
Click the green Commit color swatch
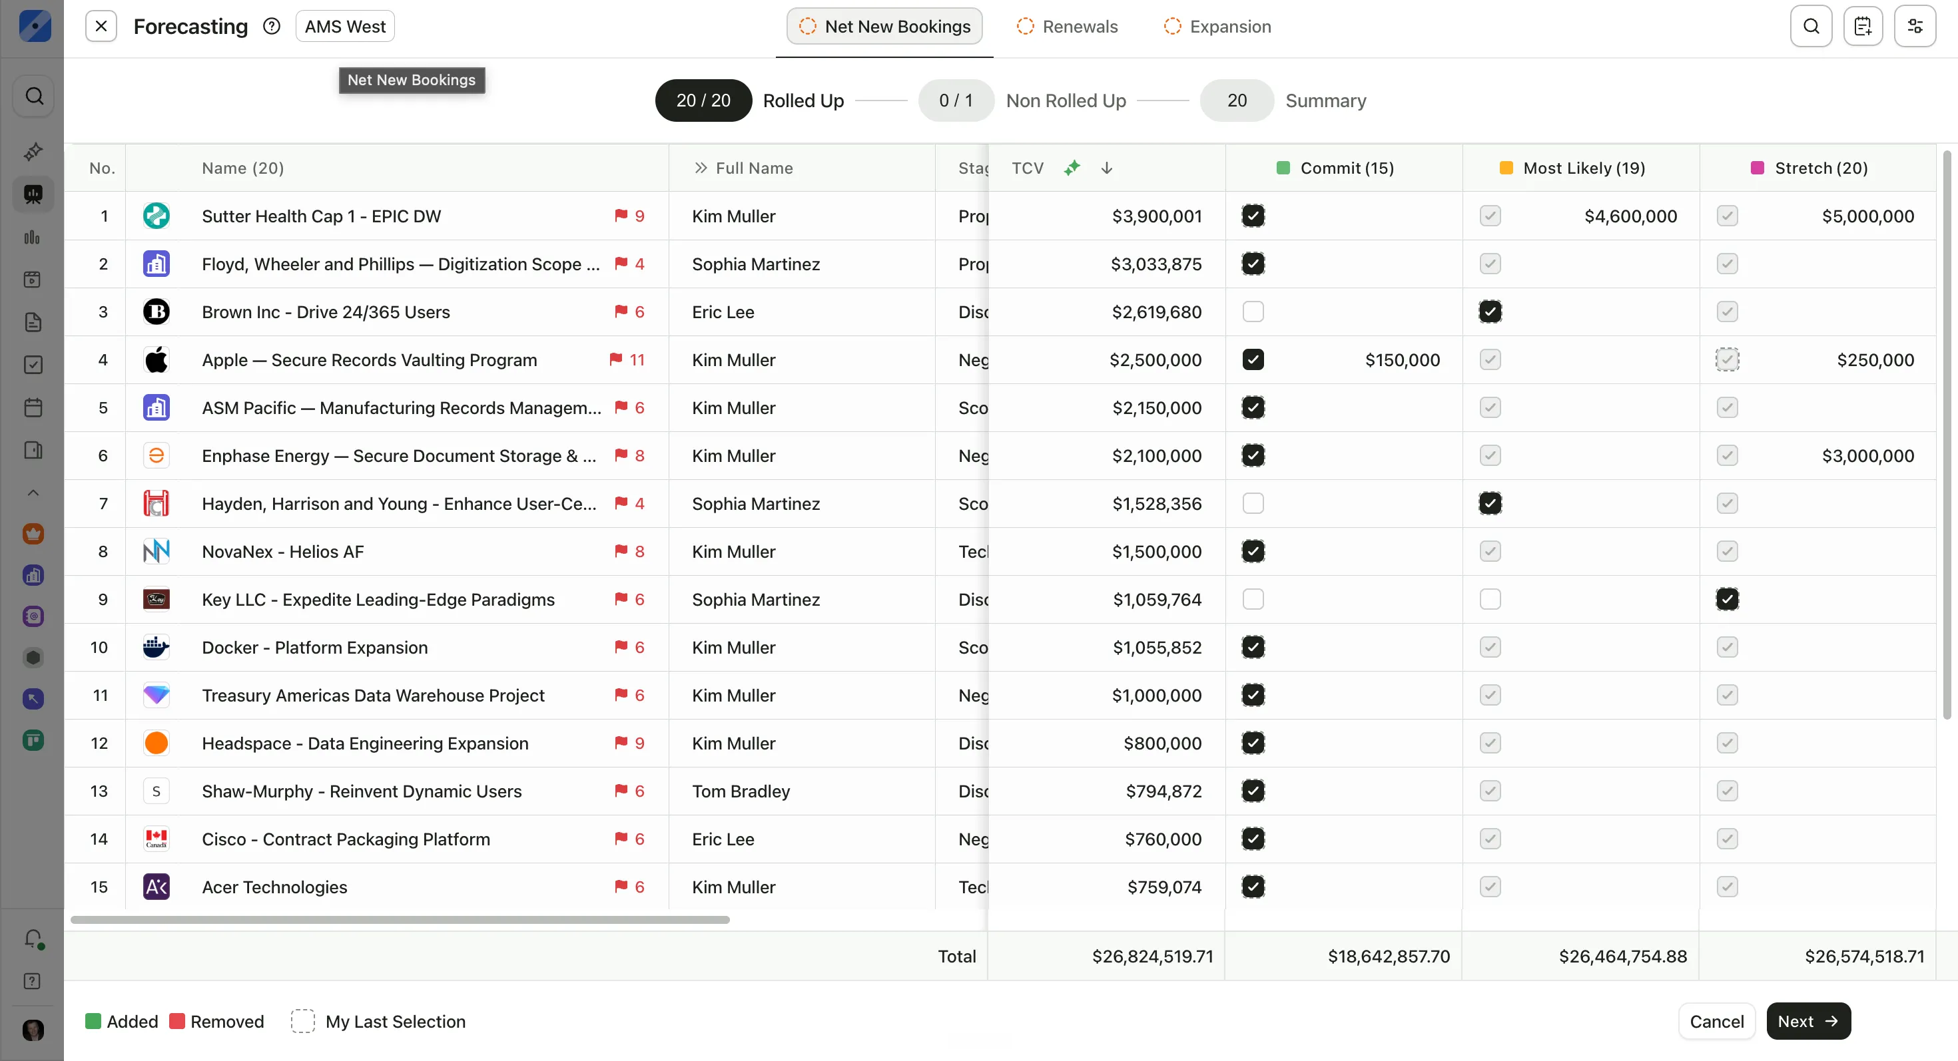tap(1283, 168)
